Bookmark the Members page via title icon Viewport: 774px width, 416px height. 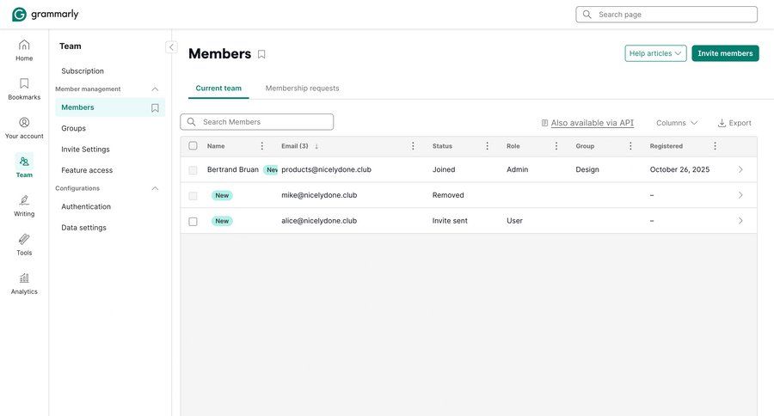(x=261, y=54)
